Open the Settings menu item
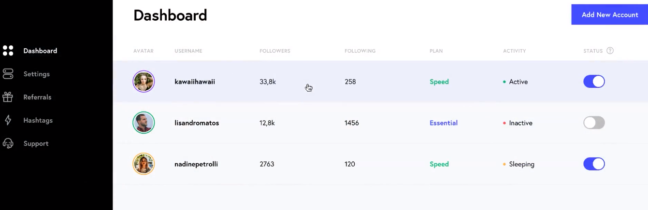Screen dimensions: 648x210 point(37,74)
